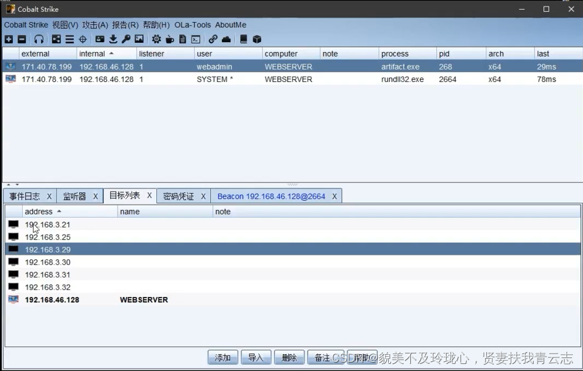
Task: Sort sessions by the arch column header
Action: pyautogui.click(x=510, y=53)
